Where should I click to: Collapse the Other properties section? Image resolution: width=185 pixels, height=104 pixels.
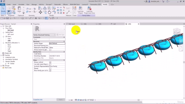[x=64, y=60]
